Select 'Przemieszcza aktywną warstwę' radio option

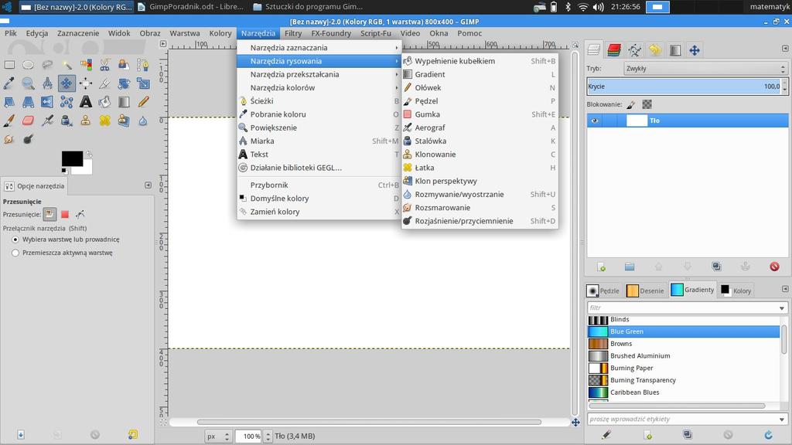tap(15, 253)
